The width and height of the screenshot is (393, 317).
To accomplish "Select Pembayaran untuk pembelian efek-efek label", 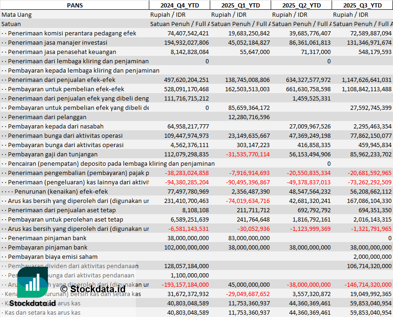I will point(66,89).
